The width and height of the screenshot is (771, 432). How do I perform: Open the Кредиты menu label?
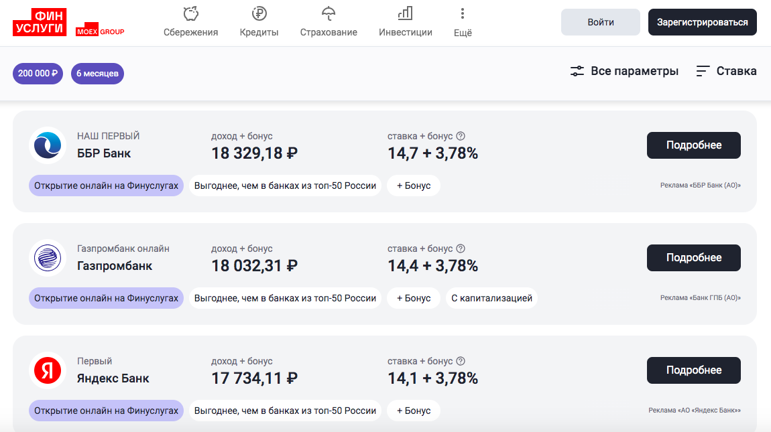259,32
